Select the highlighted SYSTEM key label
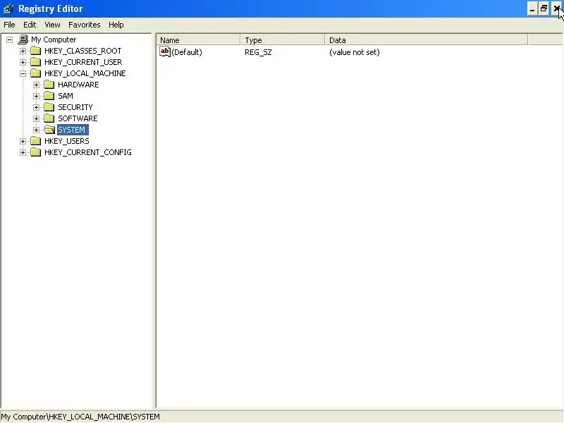The image size is (564, 423). pos(73,130)
